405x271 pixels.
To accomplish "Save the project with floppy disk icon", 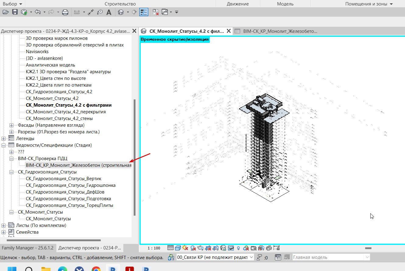I will point(15,12).
